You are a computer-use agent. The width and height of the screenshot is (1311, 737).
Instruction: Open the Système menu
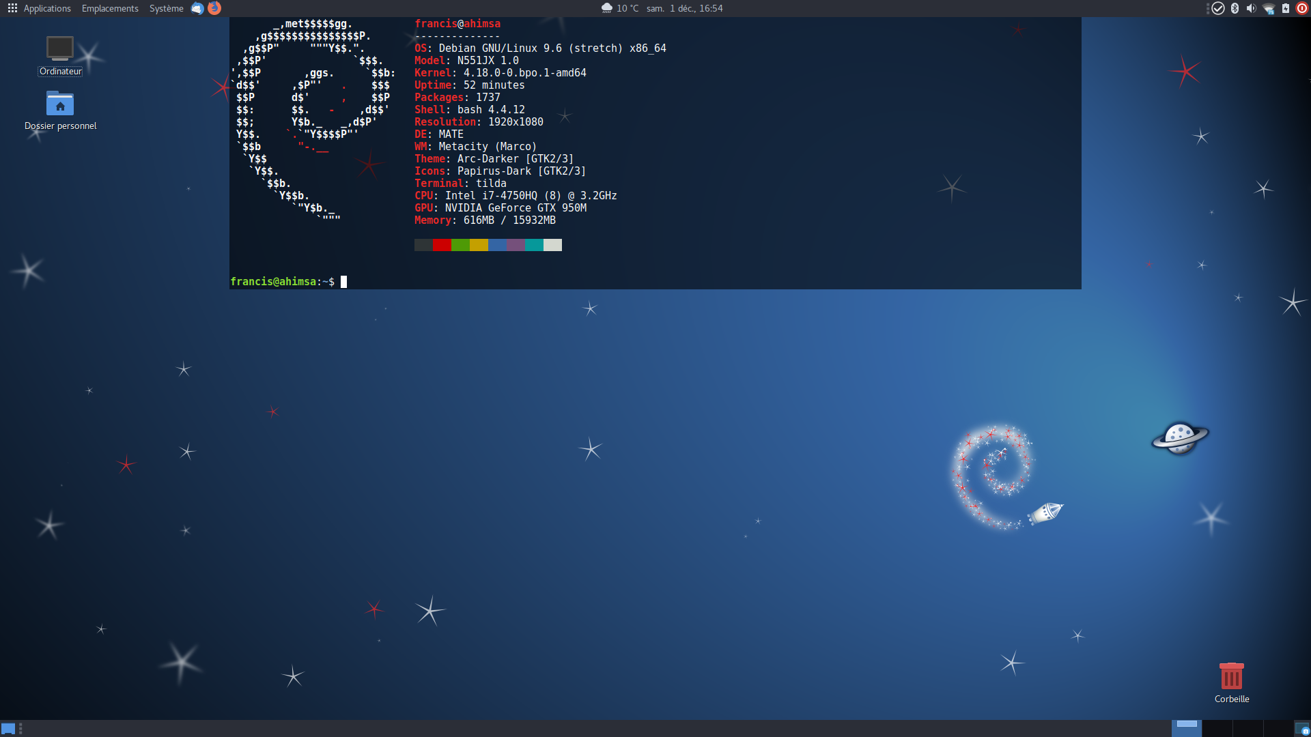click(166, 8)
